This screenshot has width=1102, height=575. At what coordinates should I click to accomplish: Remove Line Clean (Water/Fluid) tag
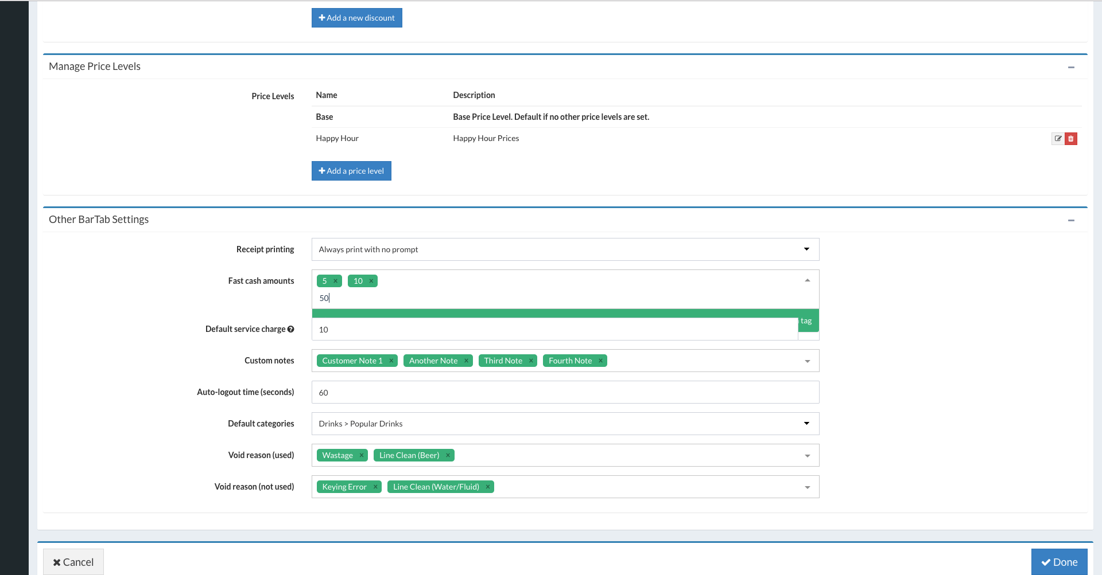coord(488,487)
